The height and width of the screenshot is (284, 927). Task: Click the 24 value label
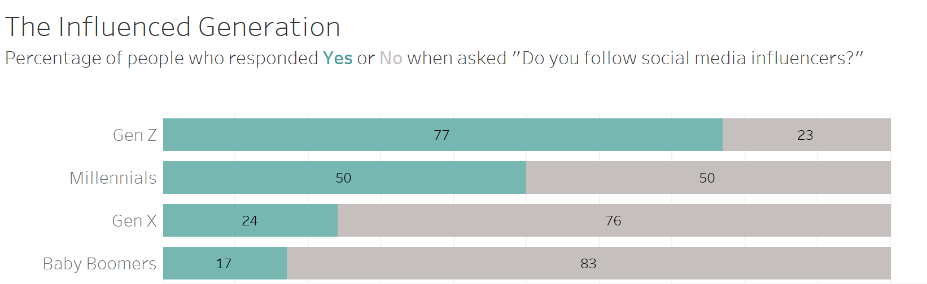(250, 221)
